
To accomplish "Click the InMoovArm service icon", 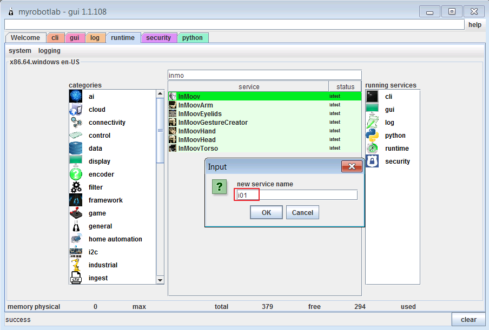I will 173,105.
